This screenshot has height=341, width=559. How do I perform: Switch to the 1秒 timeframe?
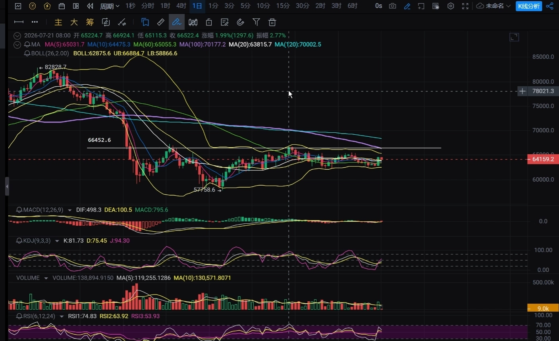(130, 6)
